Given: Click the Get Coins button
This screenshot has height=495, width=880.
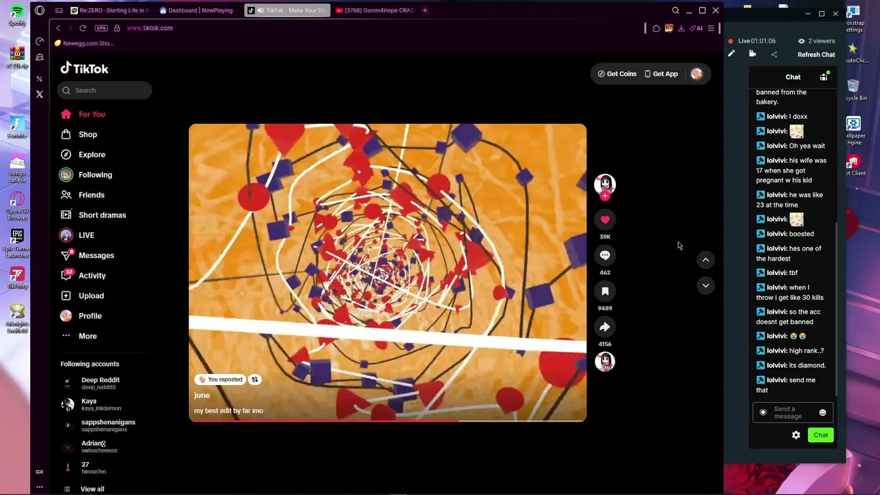Looking at the screenshot, I should click(617, 74).
